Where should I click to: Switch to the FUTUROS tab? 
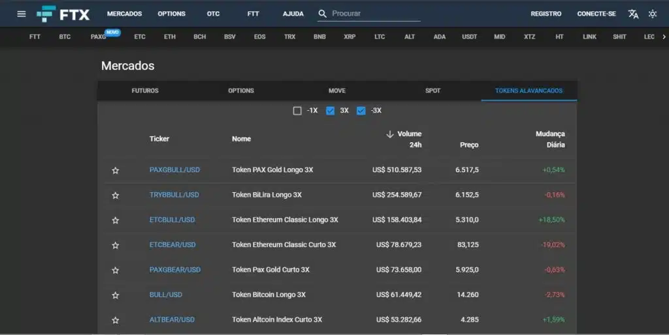[x=145, y=91]
